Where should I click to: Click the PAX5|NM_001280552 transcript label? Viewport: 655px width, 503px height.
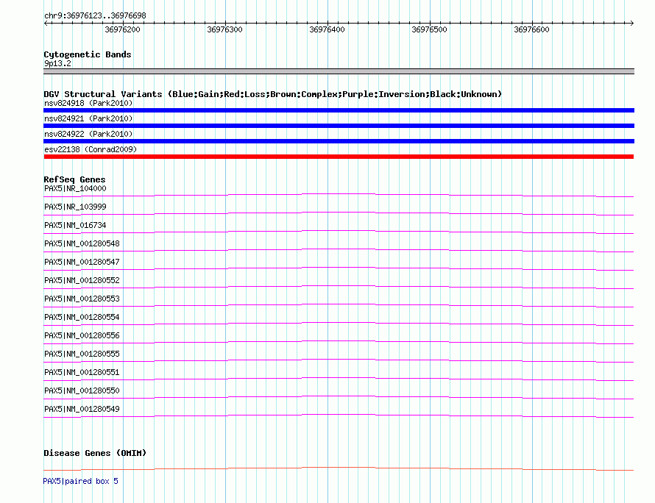(x=82, y=280)
